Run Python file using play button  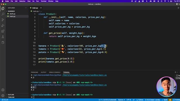[178, 8]
